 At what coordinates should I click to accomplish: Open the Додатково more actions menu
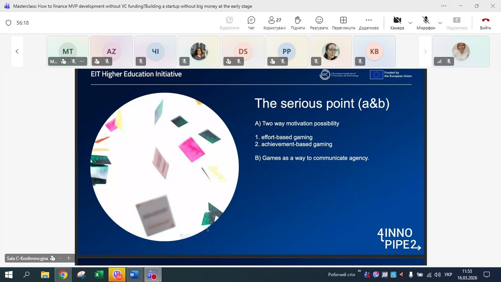368,20
